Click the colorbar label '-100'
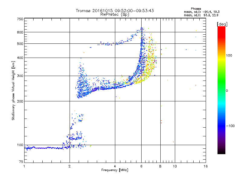 (231, 126)
